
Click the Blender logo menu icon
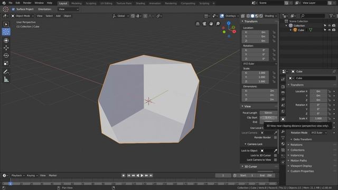(x=4, y=3)
